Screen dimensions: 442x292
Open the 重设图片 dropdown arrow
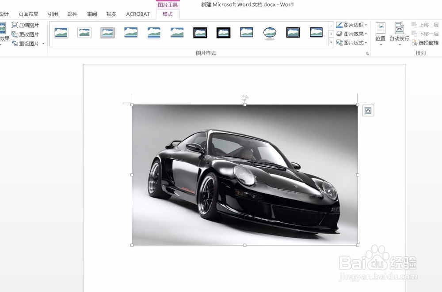[x=43, y=44]
